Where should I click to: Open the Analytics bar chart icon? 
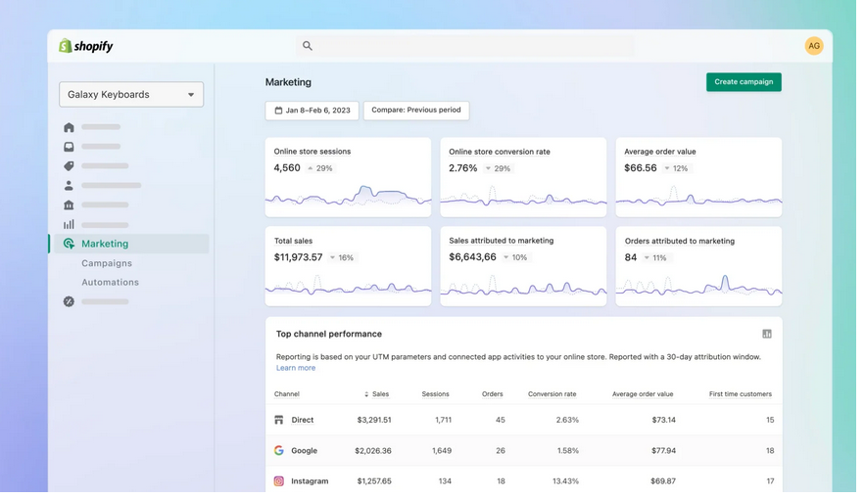69,224
